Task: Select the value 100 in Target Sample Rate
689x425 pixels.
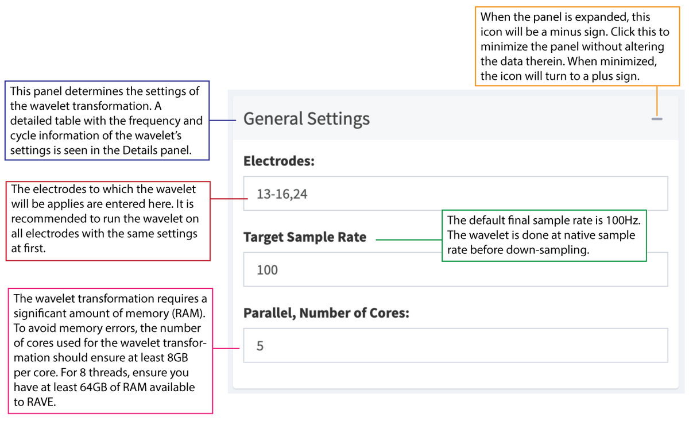Action: tap(266, 270)
